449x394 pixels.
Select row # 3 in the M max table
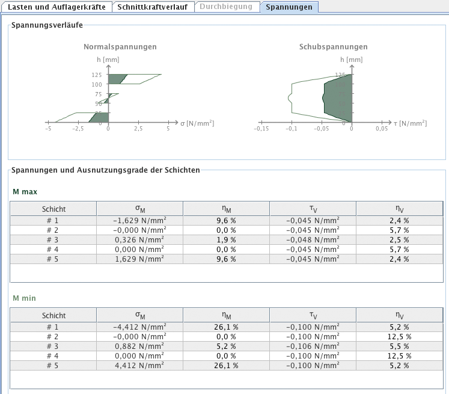pos(53,239)
